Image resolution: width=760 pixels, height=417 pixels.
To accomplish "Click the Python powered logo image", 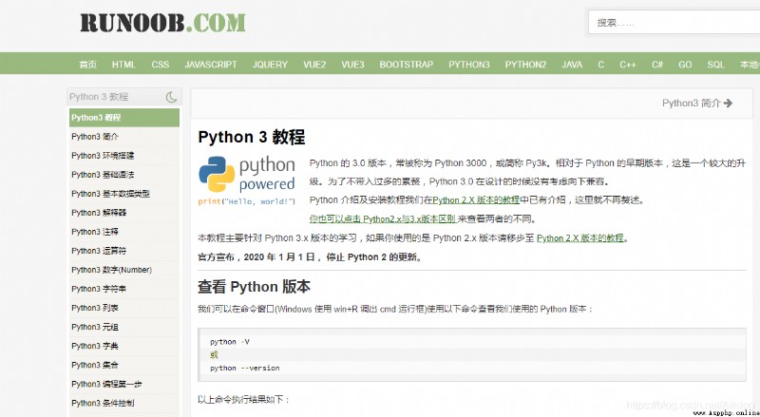I will tap(247, 180).
